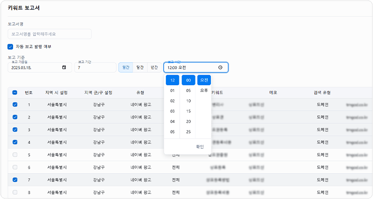Image resolution: width=373 pixels, height=199 pixels.
Task: Click the 번호 column header
Action: (x=29, y=93)
